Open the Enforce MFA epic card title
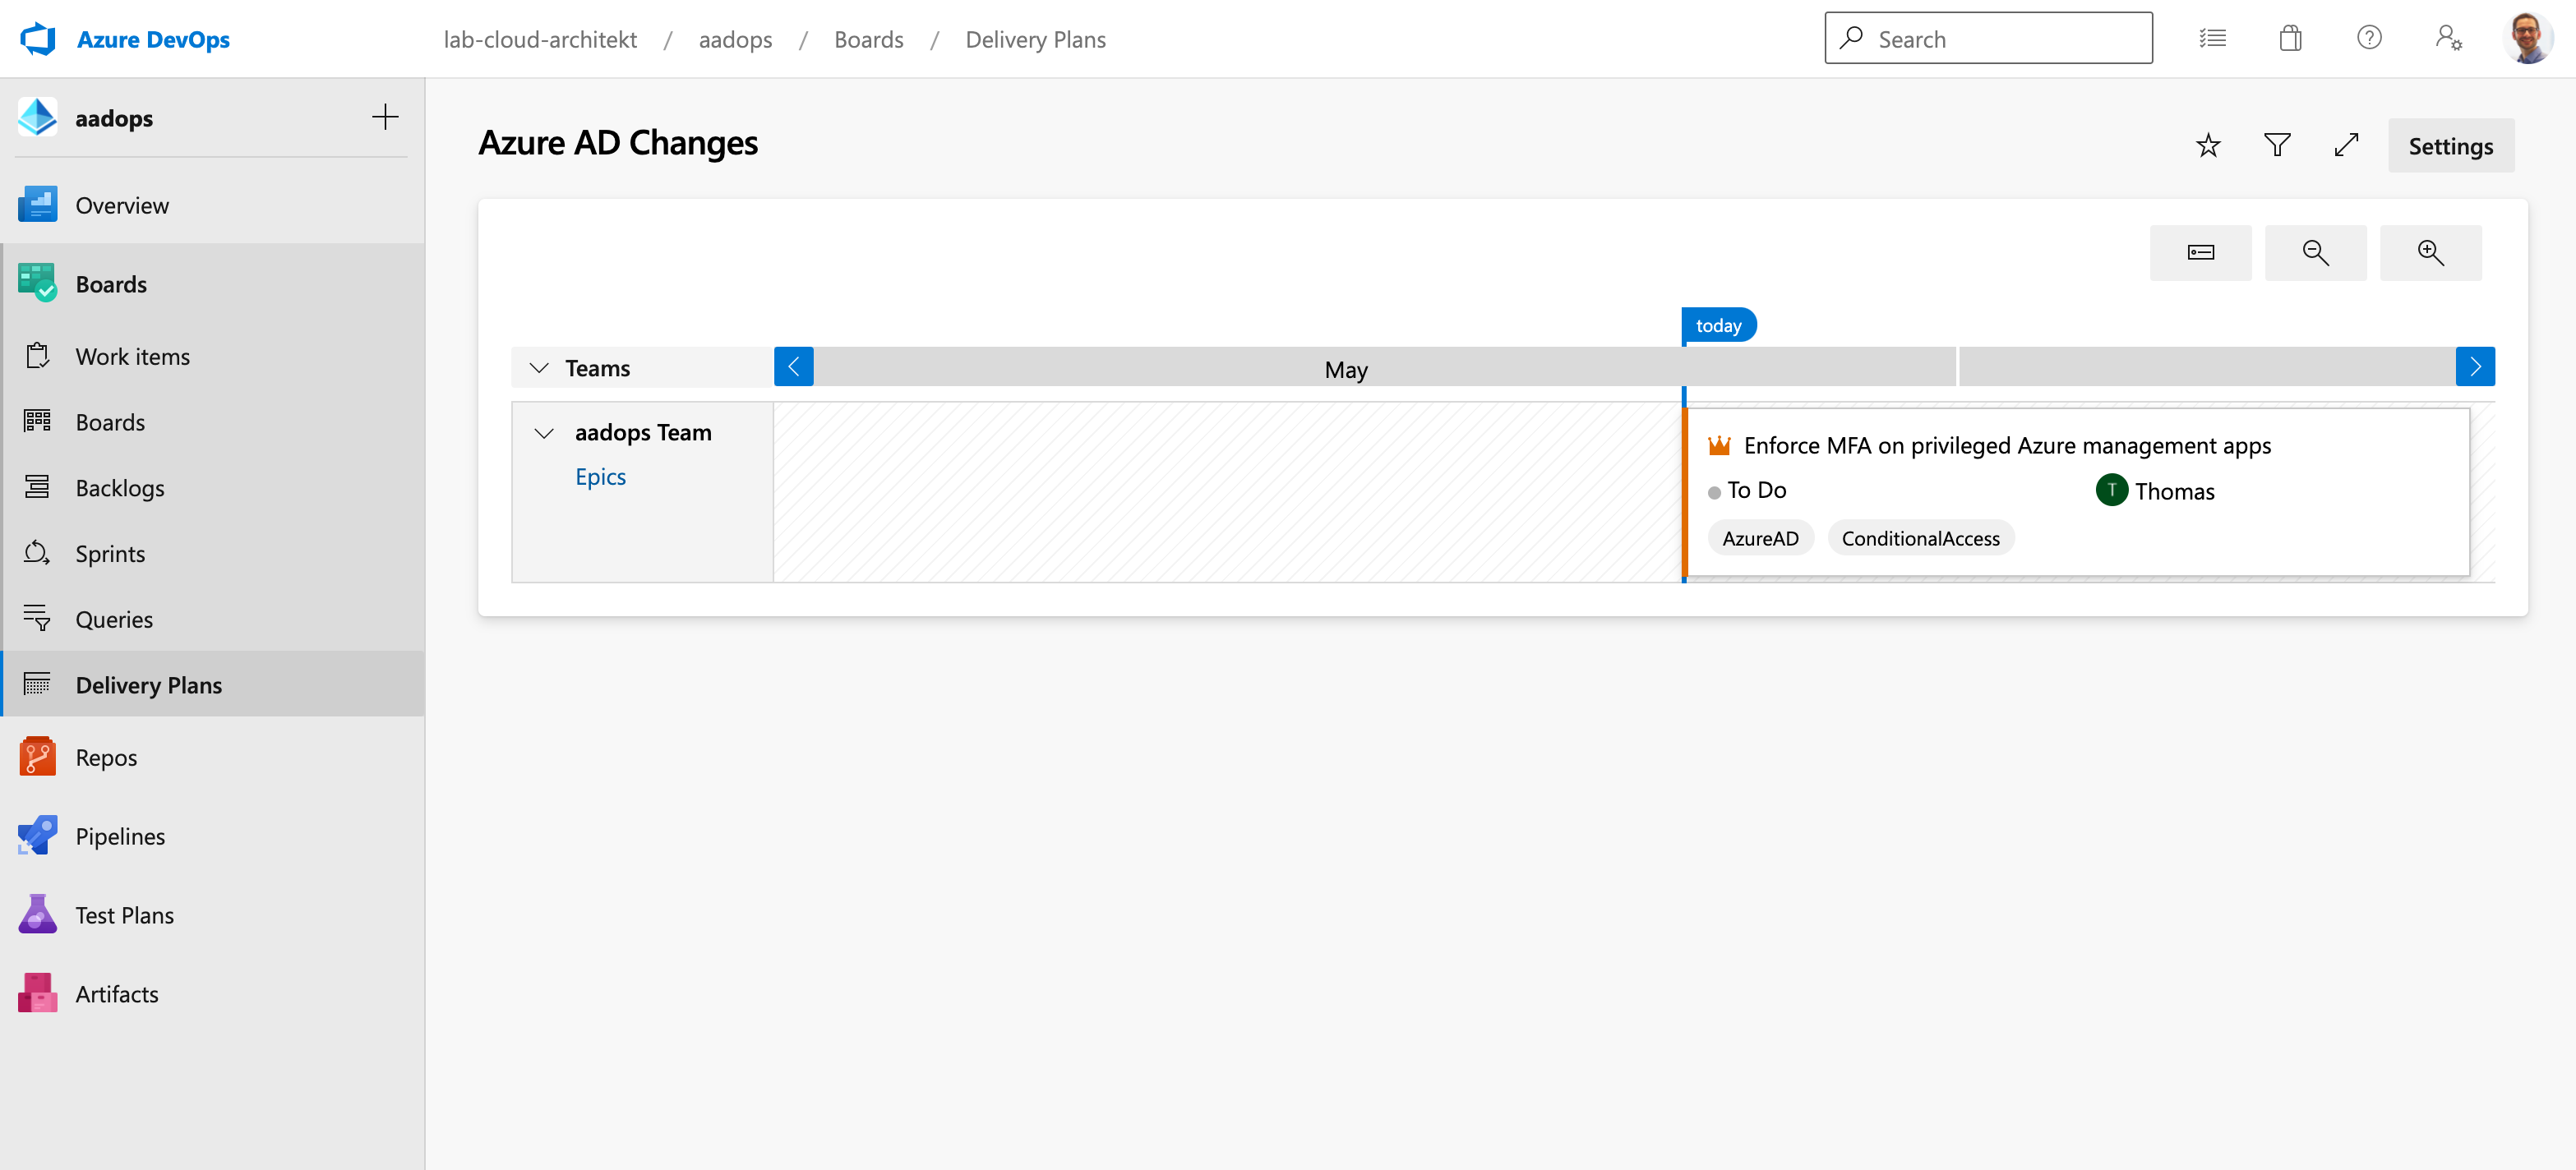Viewport: 2576px width, 1170px height. pyautogui.click(x=2007, y=445)
